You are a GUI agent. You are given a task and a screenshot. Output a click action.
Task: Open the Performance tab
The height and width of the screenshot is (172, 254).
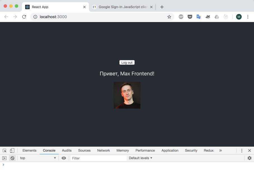point(145,150)
